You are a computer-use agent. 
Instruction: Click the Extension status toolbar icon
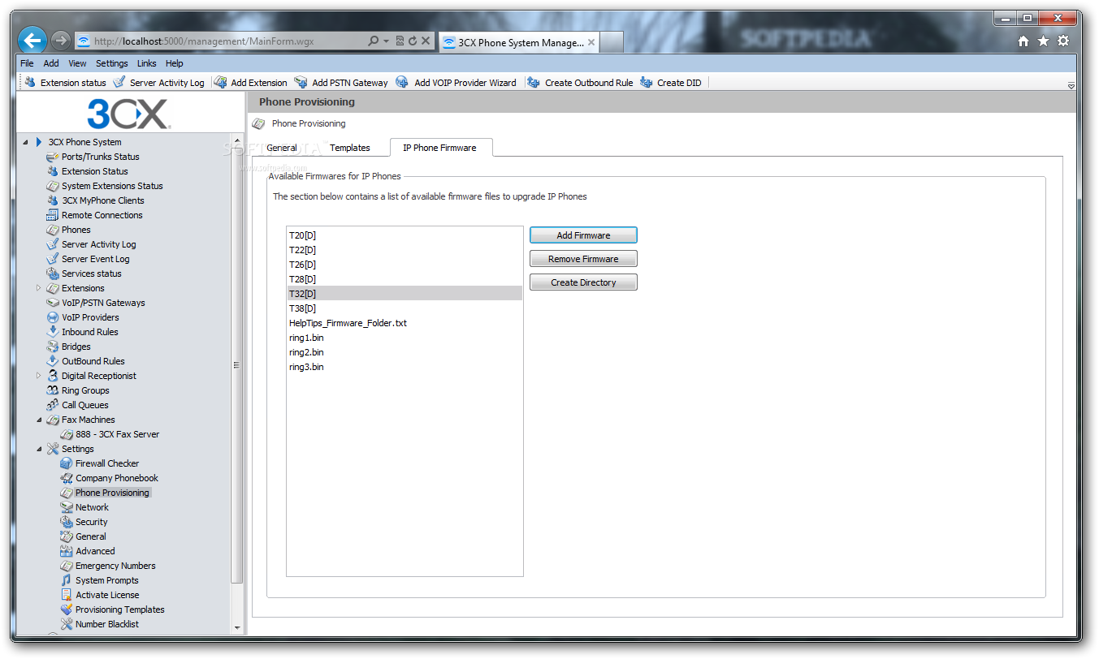point(30,82)
